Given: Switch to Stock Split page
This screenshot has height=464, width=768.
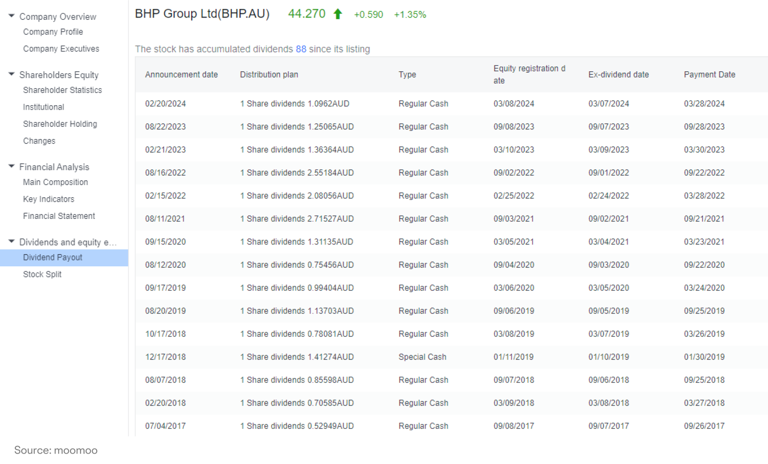Looking at the screenshot, I should [x=42, y=274].
